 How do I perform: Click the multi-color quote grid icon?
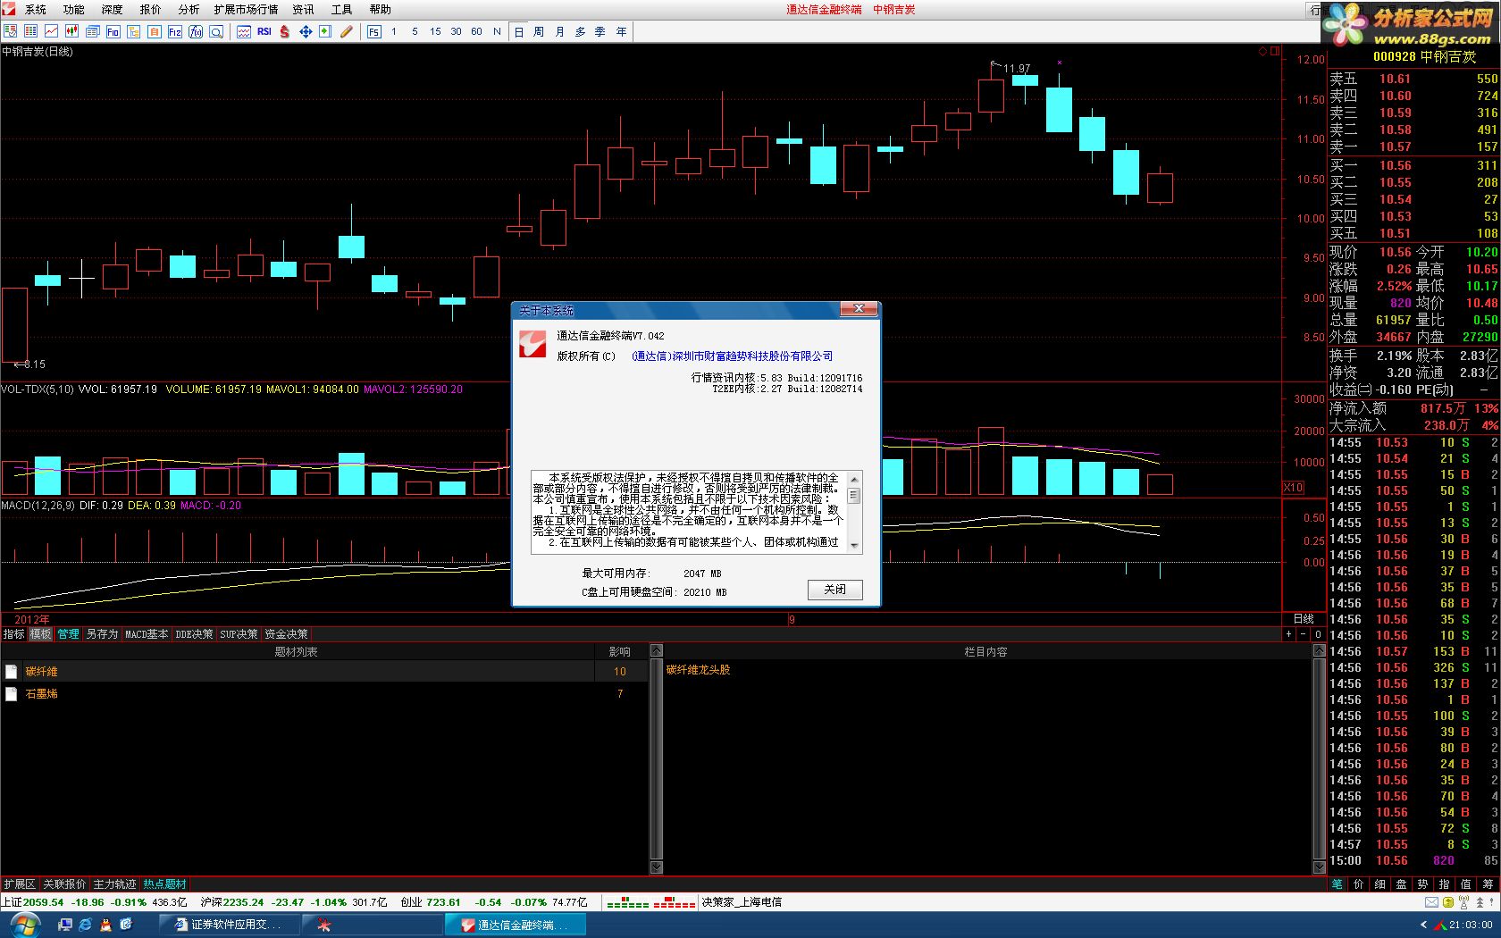point(30,31)
